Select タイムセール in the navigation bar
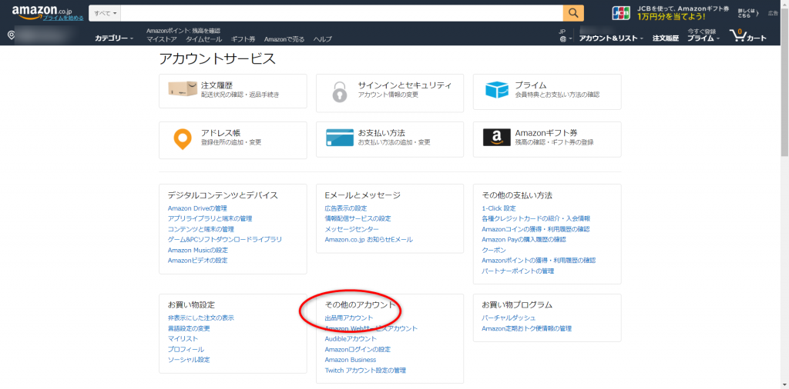The height and width of the screenshot is (389, 789). [x=203, y=39]
